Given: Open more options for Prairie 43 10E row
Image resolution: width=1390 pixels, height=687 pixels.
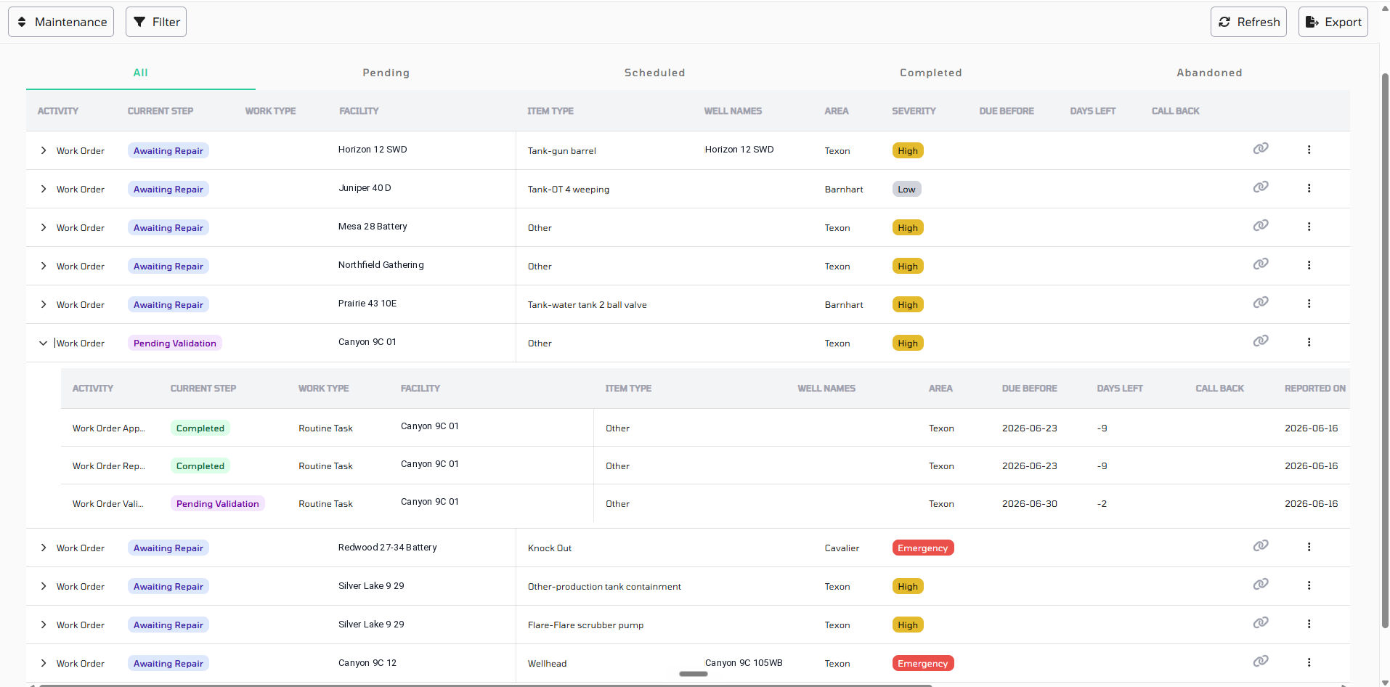Looking at the screenshot, I should click(x=1309, y=304).
